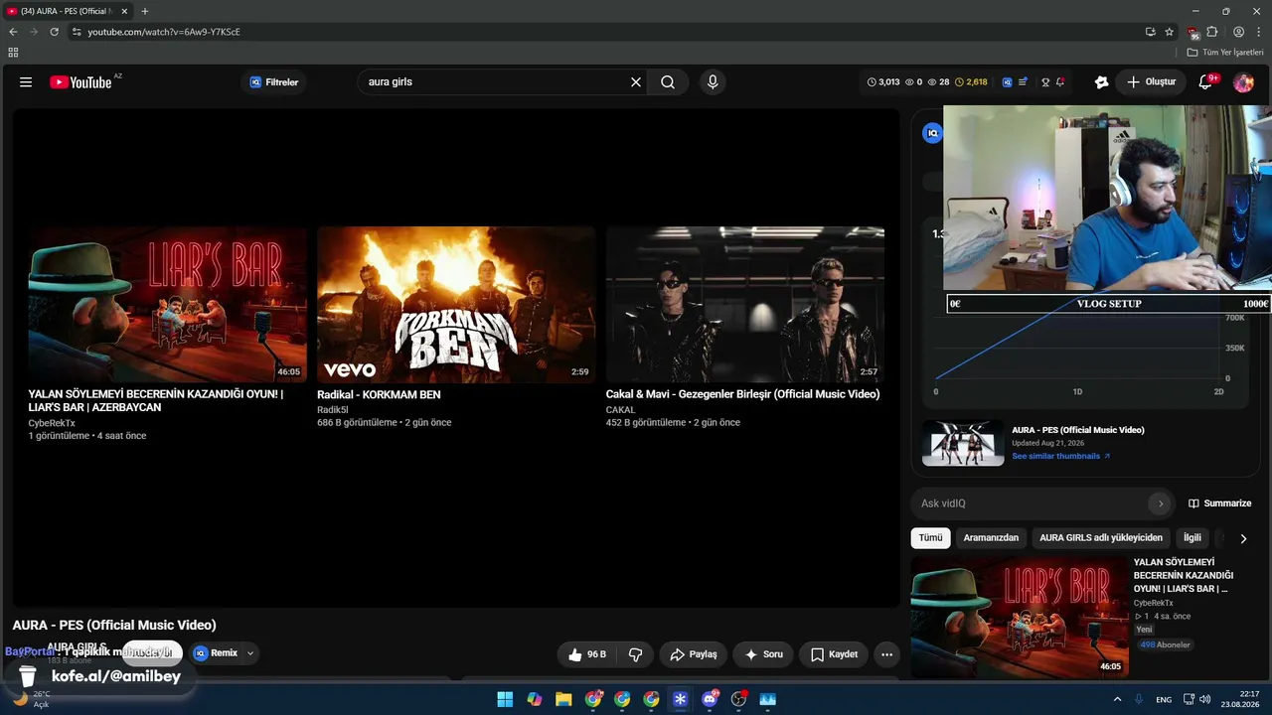The height and width of the screenshot is (715, 1272).
Task: Open the Soru ask button
Action: click(762, 654)
